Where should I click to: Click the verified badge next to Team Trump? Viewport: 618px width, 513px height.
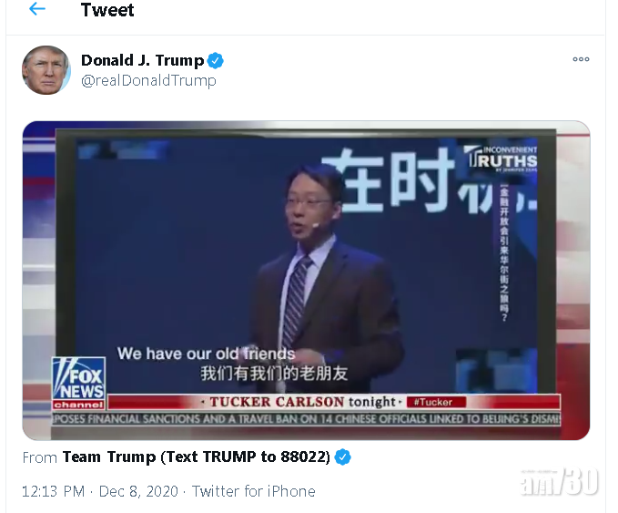(x=342, y=457)
